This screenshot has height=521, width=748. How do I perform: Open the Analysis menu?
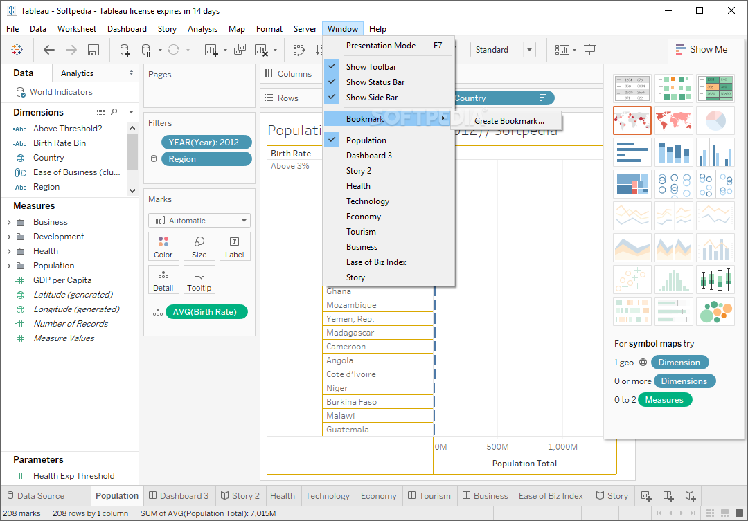(202, 29)
